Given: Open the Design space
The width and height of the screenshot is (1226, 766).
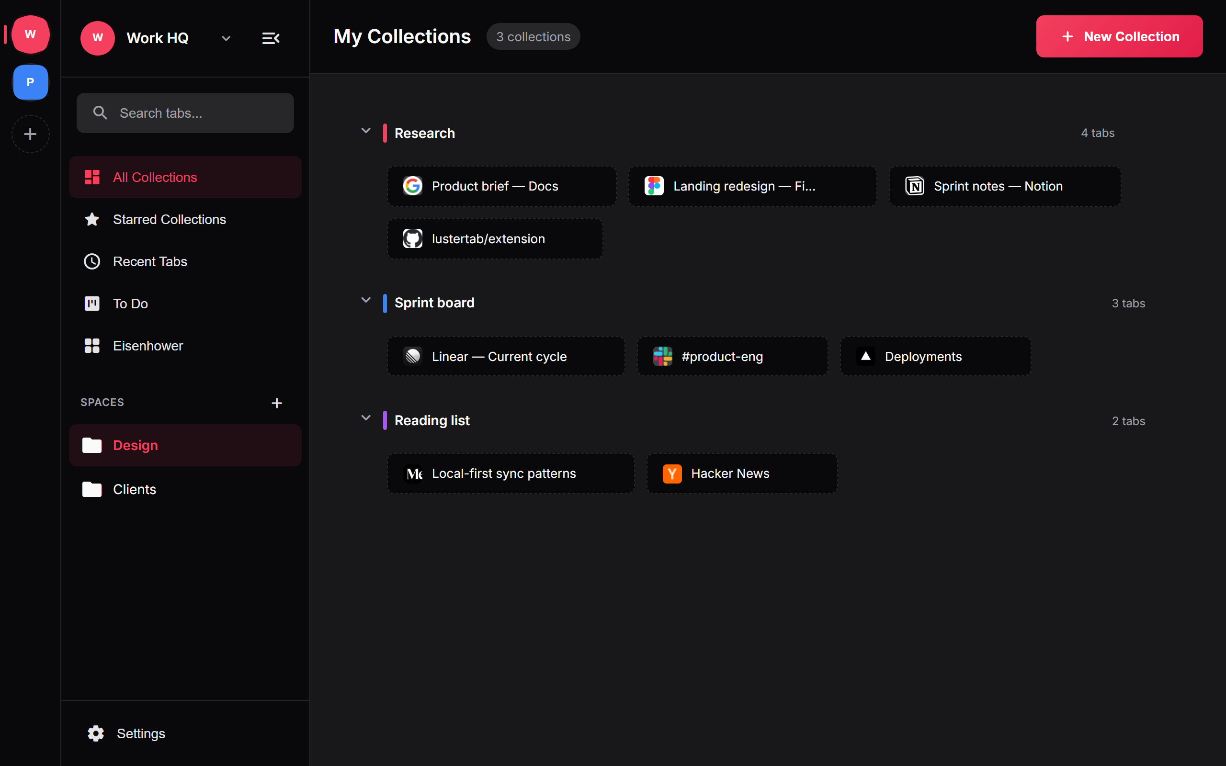Looking at the screenshot, I should coord(185,445).
